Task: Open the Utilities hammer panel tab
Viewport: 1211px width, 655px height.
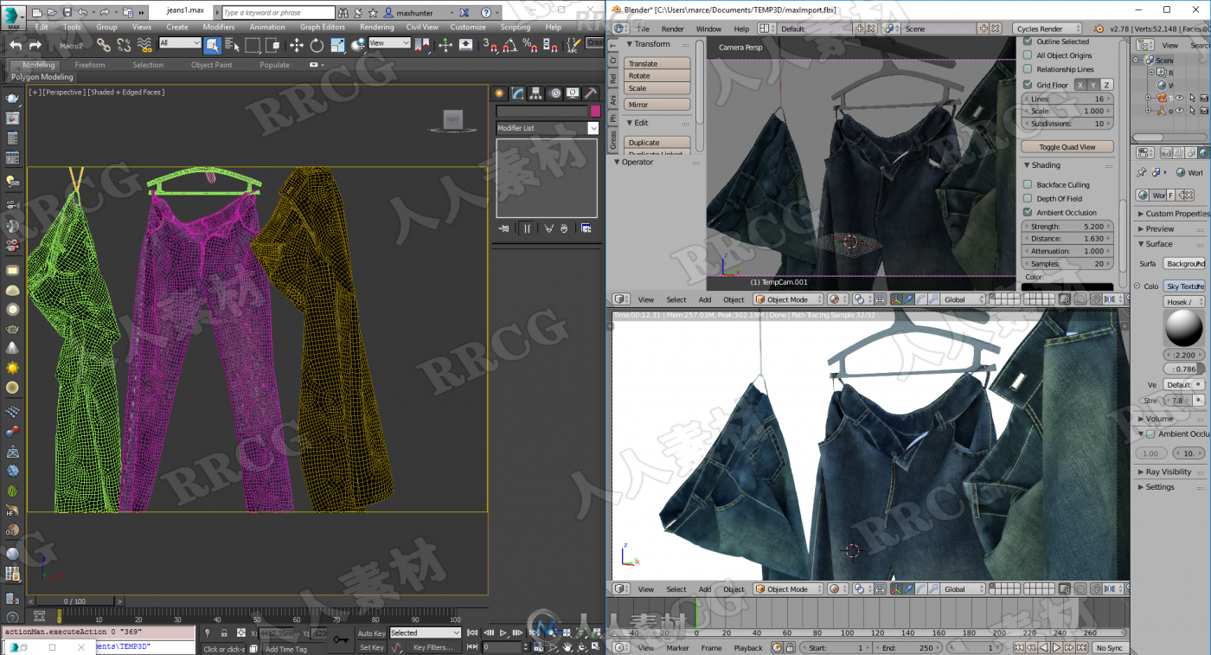Action: coord(591,93)
